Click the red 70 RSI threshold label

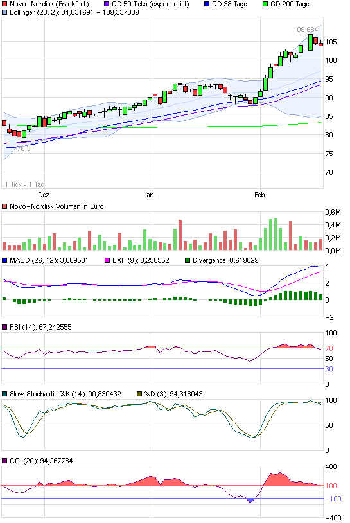(x=329, y=348)
